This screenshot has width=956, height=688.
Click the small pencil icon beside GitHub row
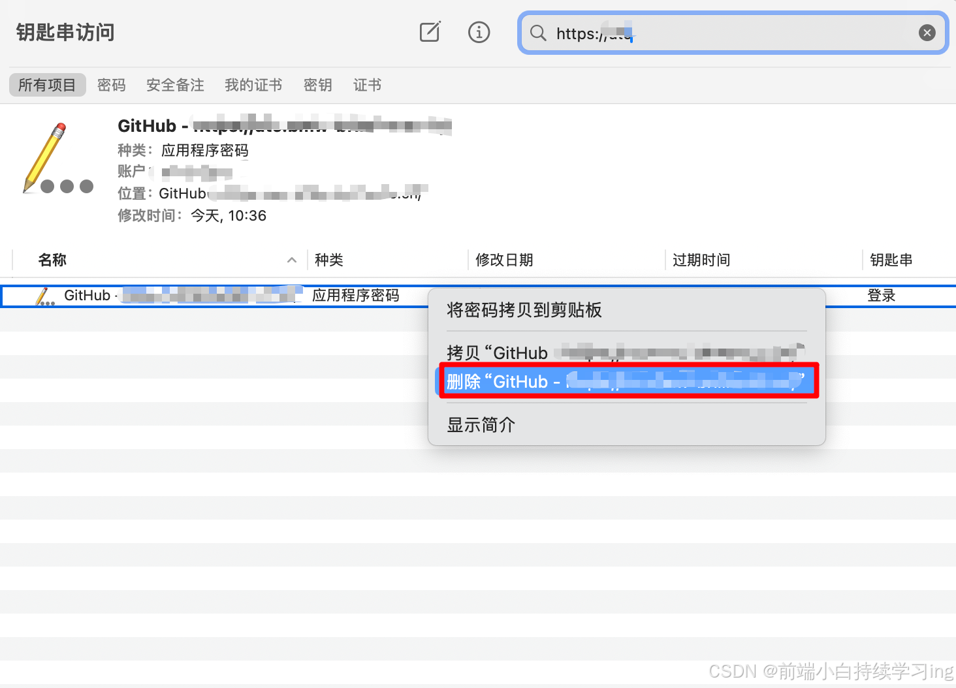click(43, 295)
